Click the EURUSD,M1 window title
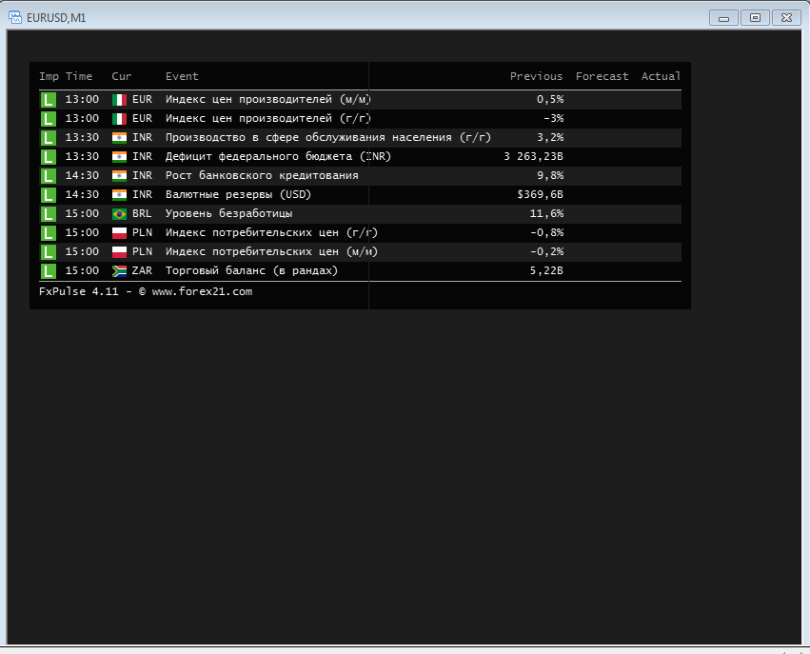 click(x=56, y=18)
